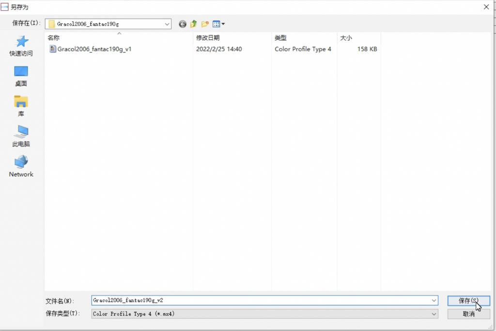Go back to last visited folder

click(x=183, y=24)
